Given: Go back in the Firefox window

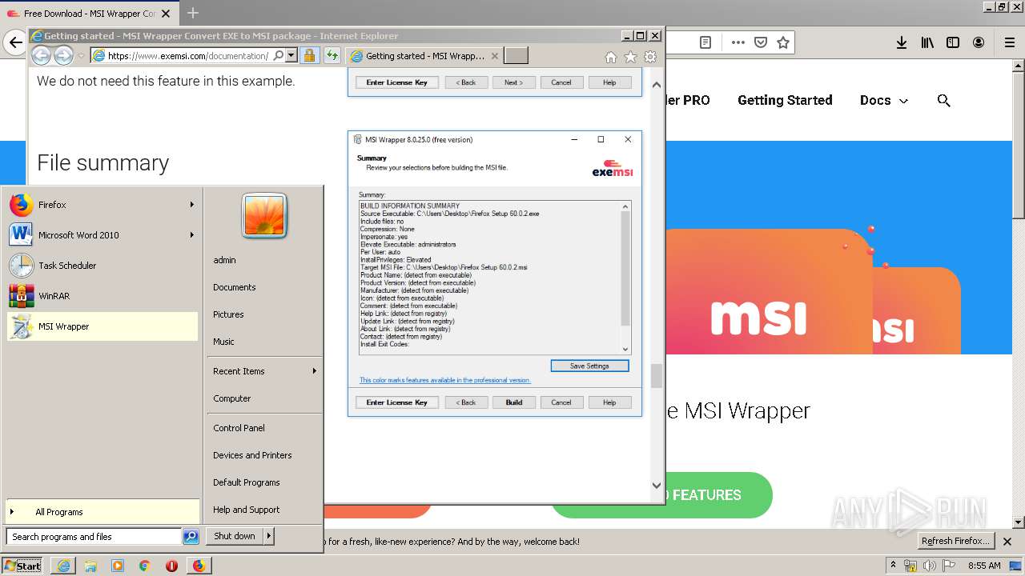Looking at the screenshot, I should pyautogui.click(x=14, y=42).
